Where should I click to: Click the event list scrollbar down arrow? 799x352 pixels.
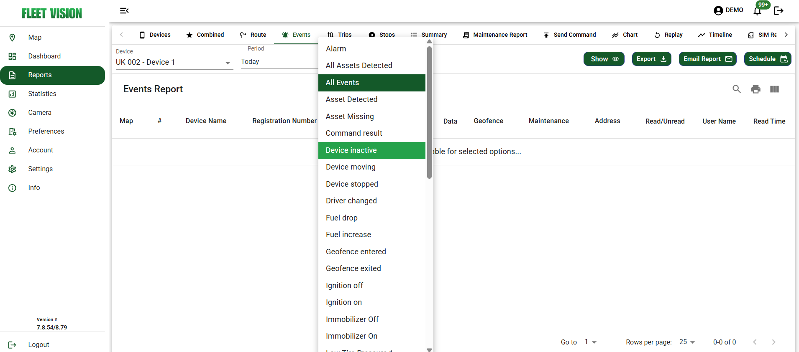click(429, 349)
